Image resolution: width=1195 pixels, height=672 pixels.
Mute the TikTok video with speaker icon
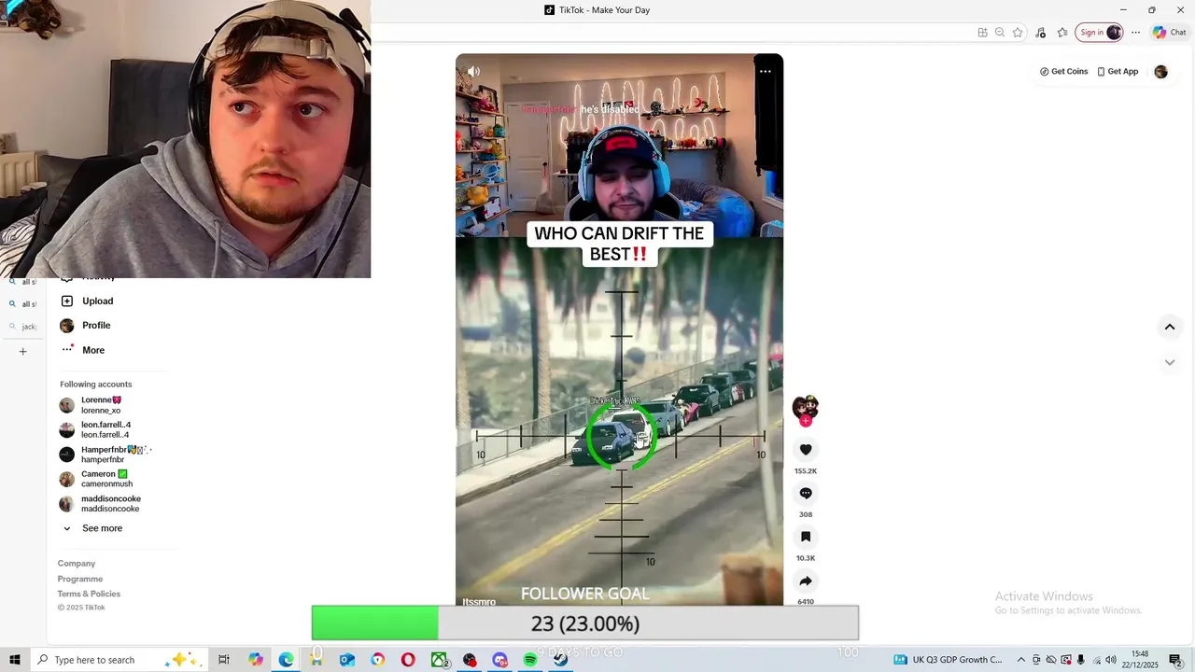tap(473, 72)
